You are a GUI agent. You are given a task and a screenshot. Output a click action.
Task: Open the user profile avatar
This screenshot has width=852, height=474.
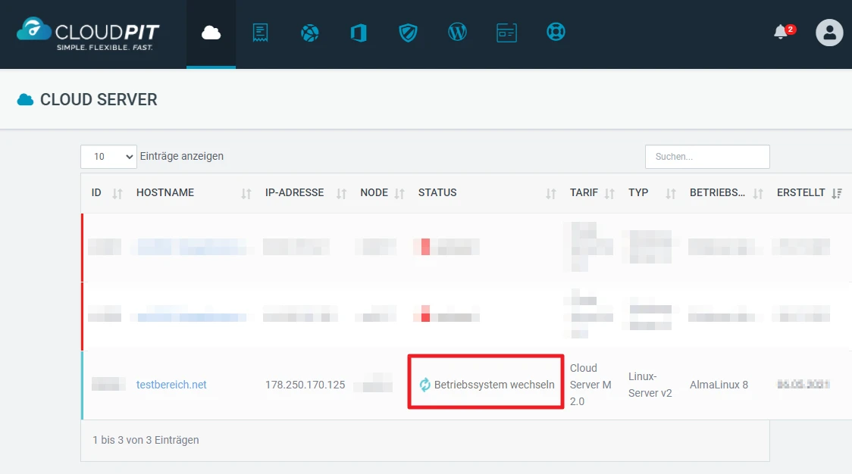pyautogui.click(x=829, y=33)
